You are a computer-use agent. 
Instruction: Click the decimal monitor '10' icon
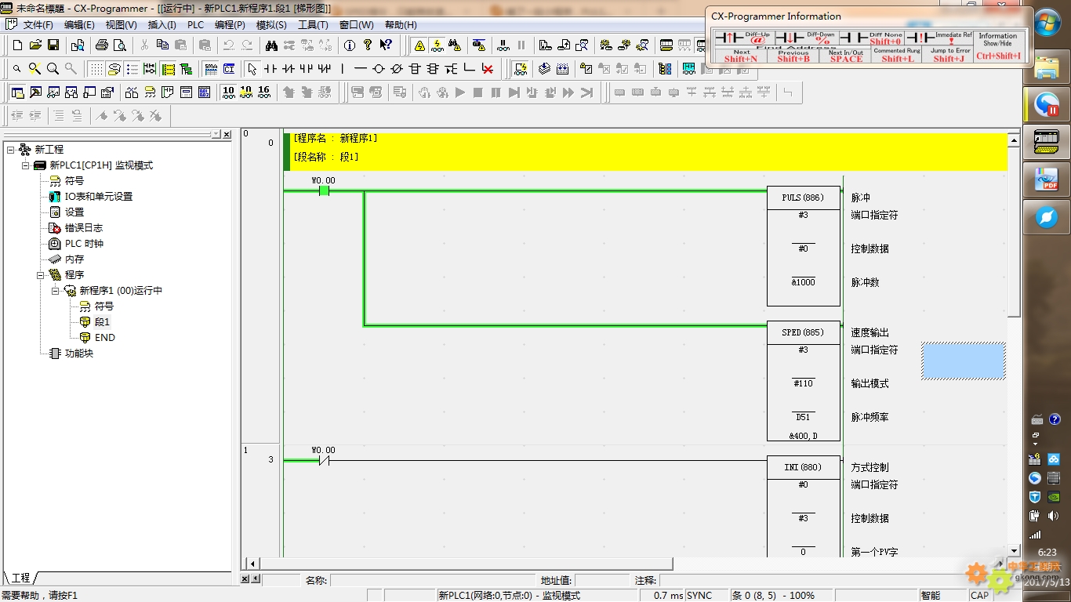coord(228,92)
